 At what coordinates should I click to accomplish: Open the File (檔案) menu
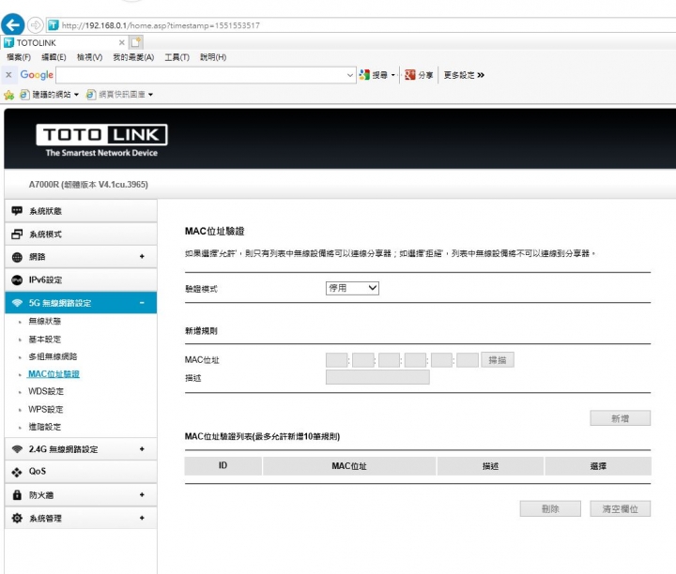coord(19,57)
